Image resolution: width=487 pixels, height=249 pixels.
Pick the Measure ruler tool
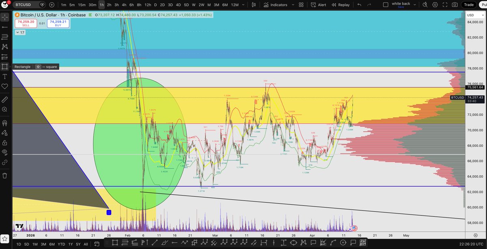(5, 99)
